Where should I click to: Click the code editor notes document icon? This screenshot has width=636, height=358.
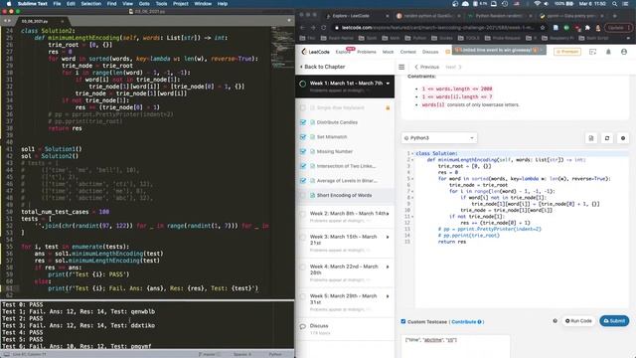[591, 138]
